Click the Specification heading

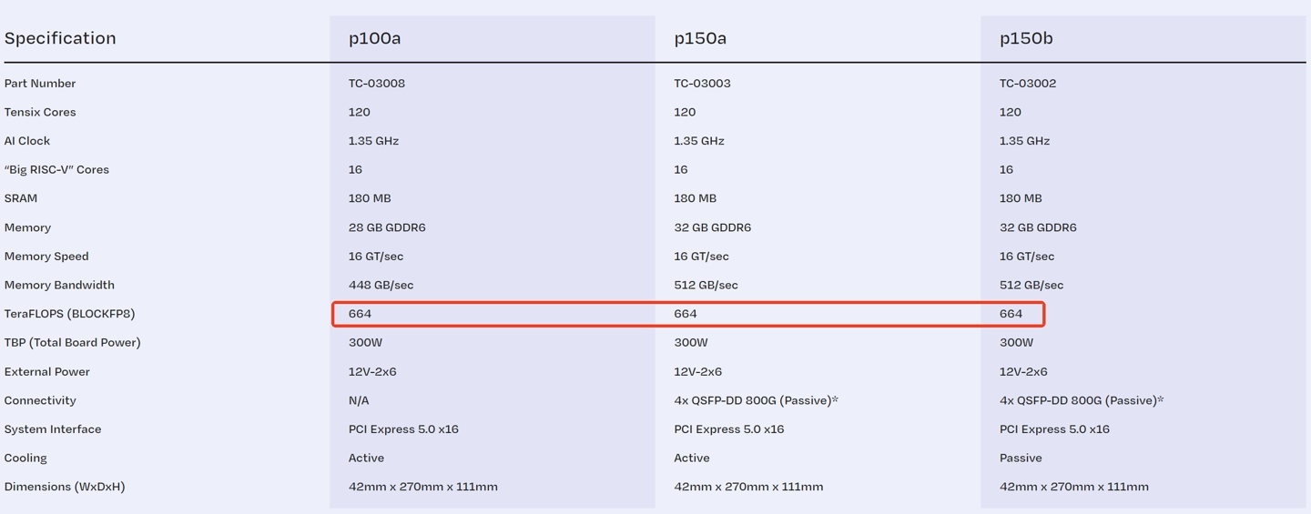[x=60, y=38]
